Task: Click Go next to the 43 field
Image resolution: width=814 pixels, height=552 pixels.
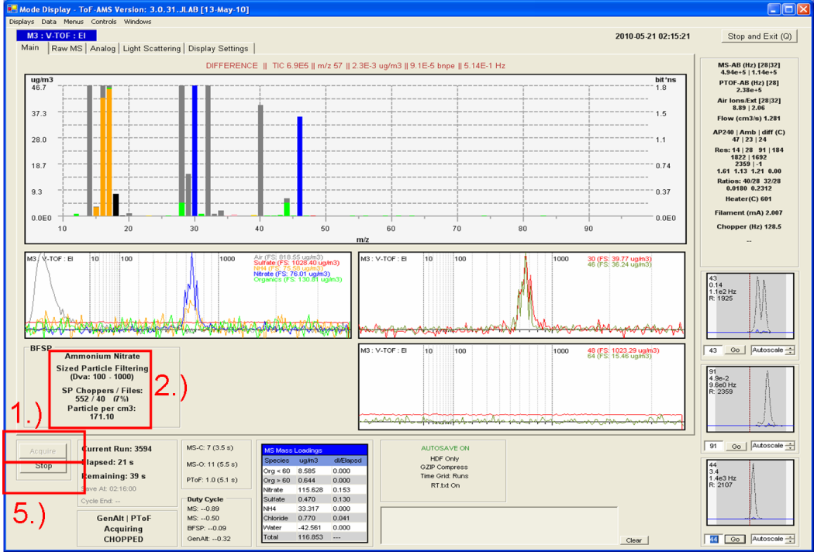Action: pyautogui.click(x=734, y=350)
